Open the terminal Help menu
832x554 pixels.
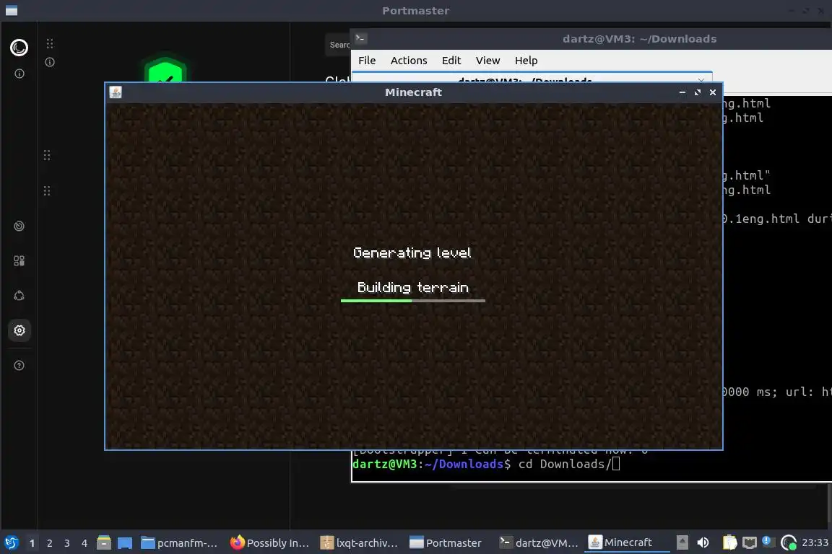[526, 61]
